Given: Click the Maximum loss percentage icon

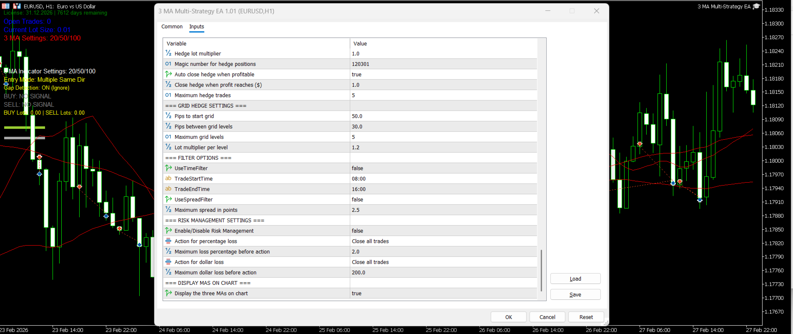Looking at the screenshot, I should point(168,251).
